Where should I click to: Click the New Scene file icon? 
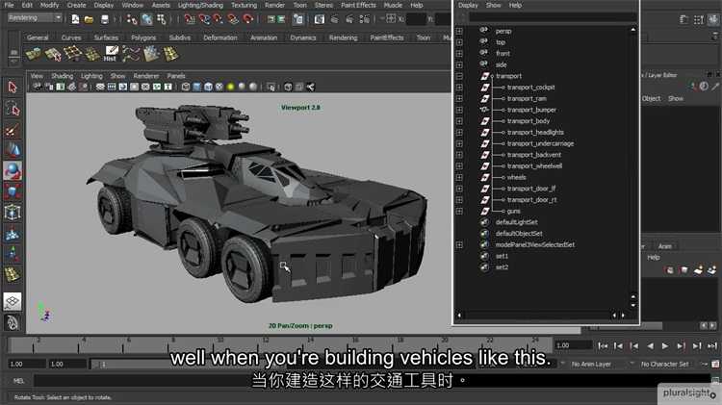point(75,19)
